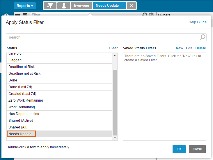
Task: Click the add filter funnel icon
Action: [50, 6]
